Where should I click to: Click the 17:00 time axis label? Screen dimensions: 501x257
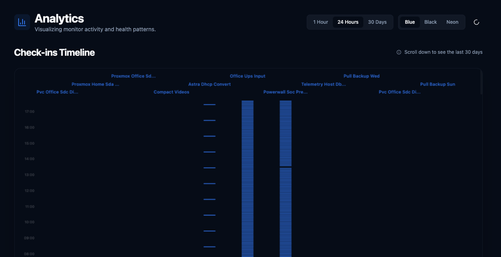click(x=30, y=112)
